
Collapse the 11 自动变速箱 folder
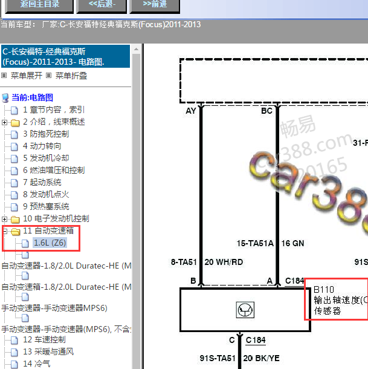pyautogui.click(x=5, y=231)
